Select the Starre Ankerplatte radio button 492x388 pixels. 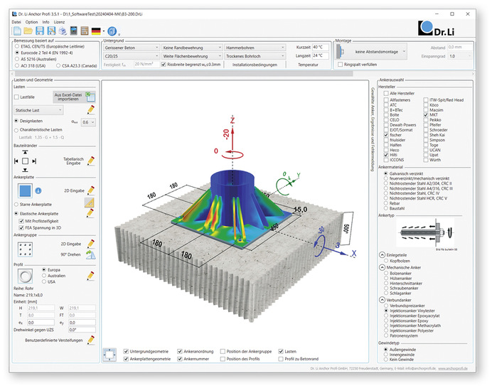pyautogui.click(x=18, y=204)
